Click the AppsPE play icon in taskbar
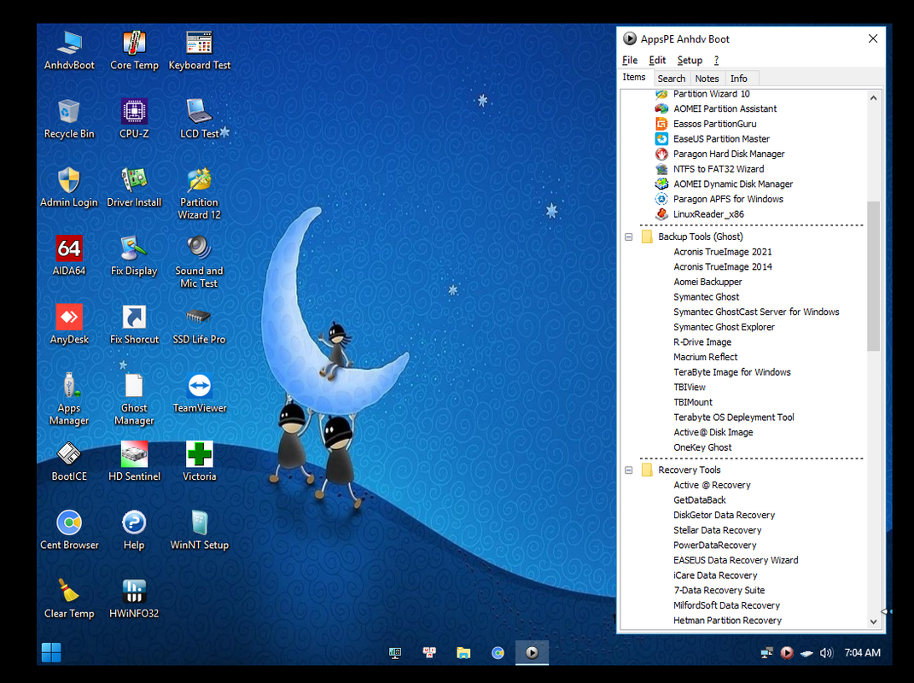Image resolution: width=914 pixels, height=683 pixels. point(532,652)
